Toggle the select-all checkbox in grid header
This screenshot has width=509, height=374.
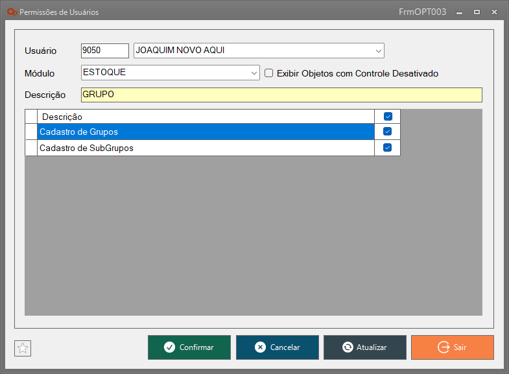[x=388, y=117]
